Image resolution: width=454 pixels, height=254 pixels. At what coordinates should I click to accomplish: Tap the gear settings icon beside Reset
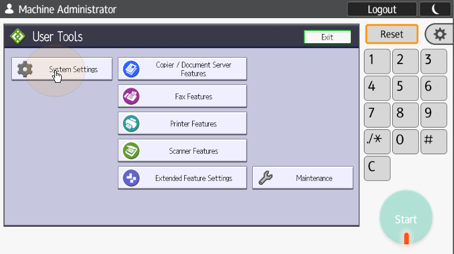pos(440,35)
